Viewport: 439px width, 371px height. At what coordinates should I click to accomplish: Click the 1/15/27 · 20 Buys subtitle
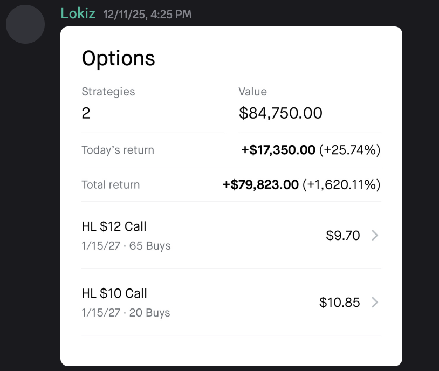point(126,313)
